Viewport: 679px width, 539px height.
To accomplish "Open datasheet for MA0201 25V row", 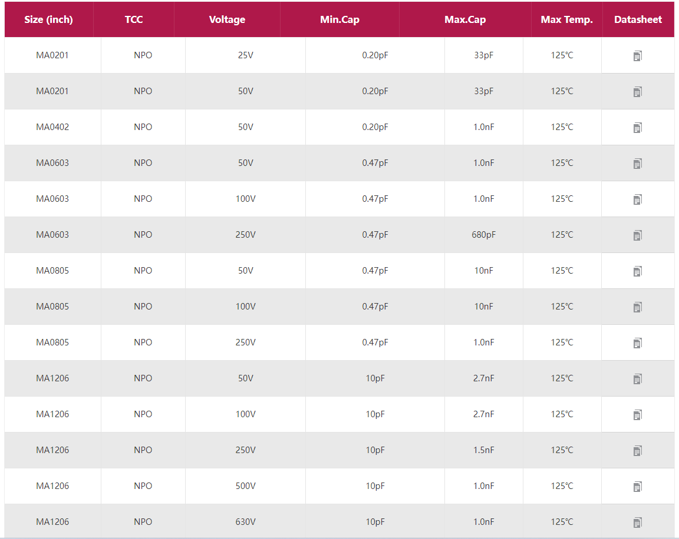I will pos(637,56).
